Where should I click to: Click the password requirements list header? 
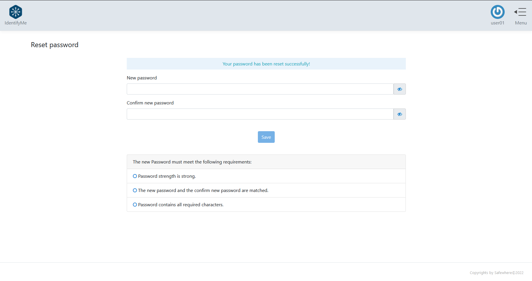tap(192, 162)
